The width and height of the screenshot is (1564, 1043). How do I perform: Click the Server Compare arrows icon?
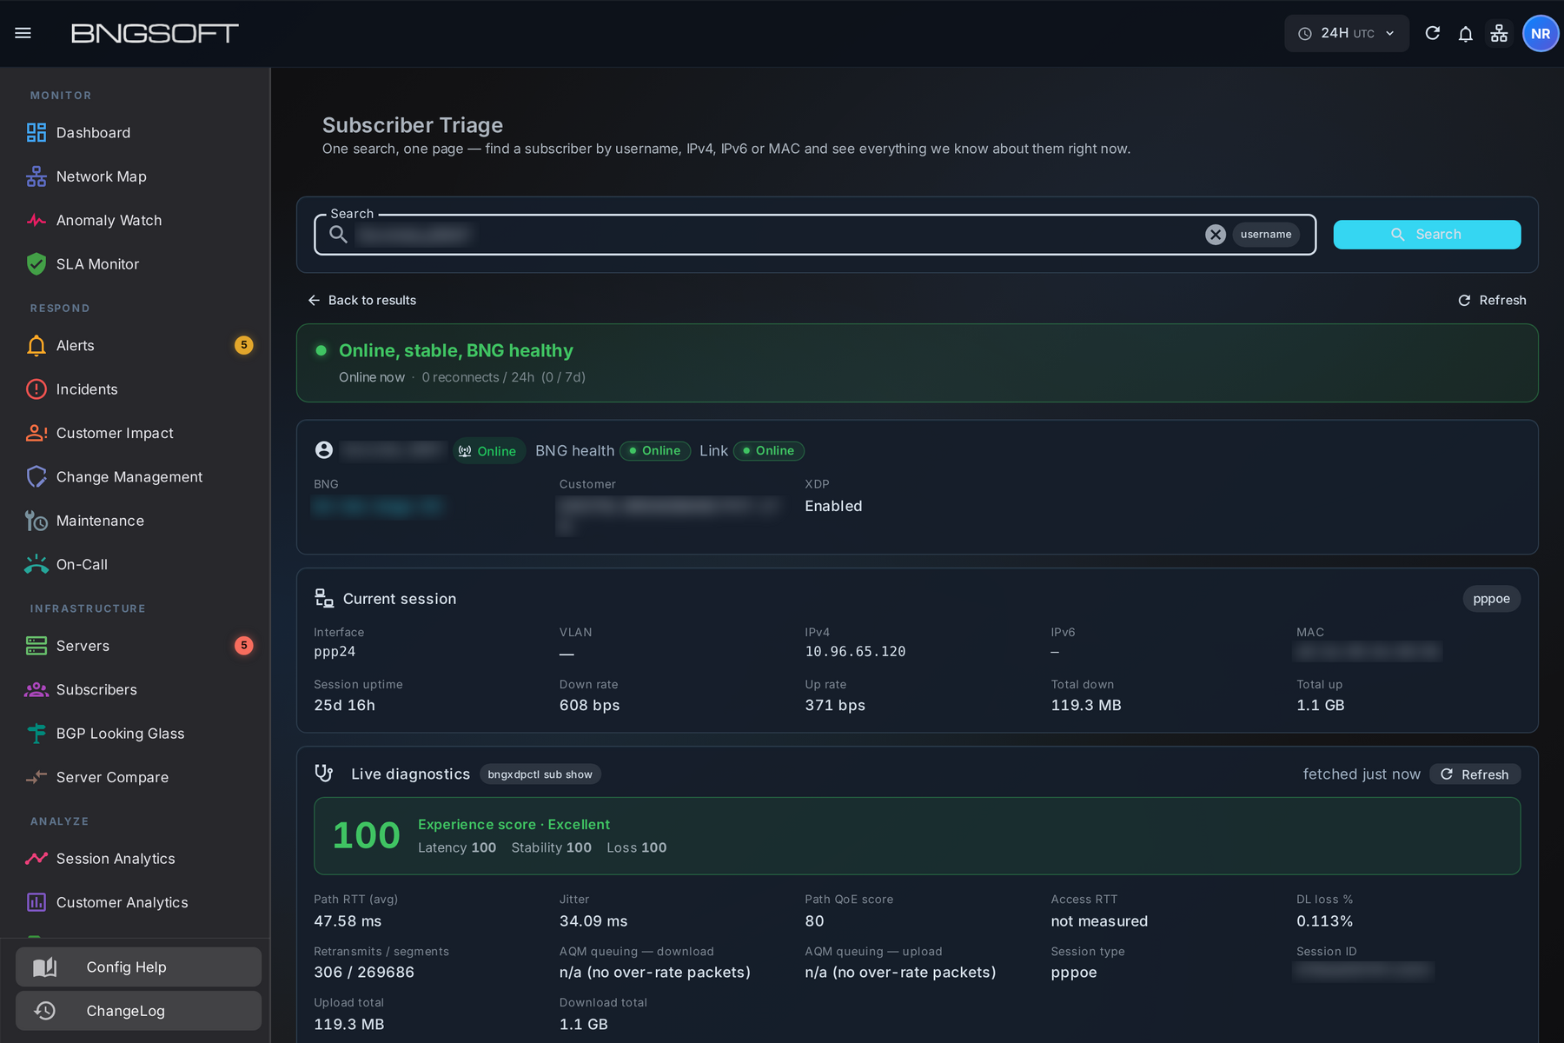[36, 777]
